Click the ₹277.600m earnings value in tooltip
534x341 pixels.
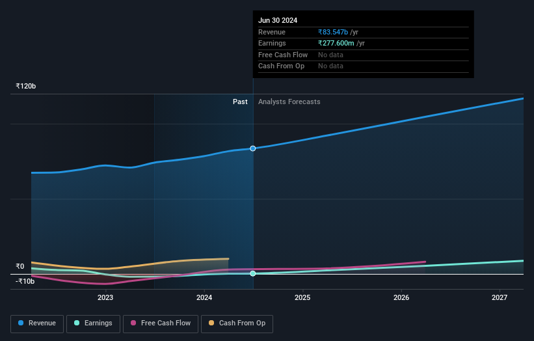pos(336,43)
